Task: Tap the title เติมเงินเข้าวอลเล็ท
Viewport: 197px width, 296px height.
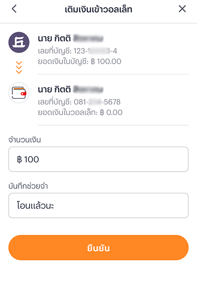Action: 98,9
